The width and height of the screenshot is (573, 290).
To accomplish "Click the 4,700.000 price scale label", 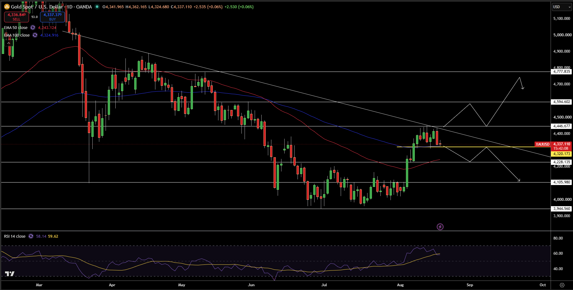I will pos(562,84).
